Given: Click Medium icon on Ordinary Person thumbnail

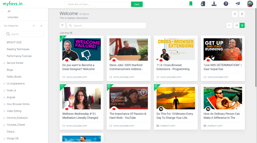Looking at the screenshot, I should pyautogui.click(x=208, y=109).
